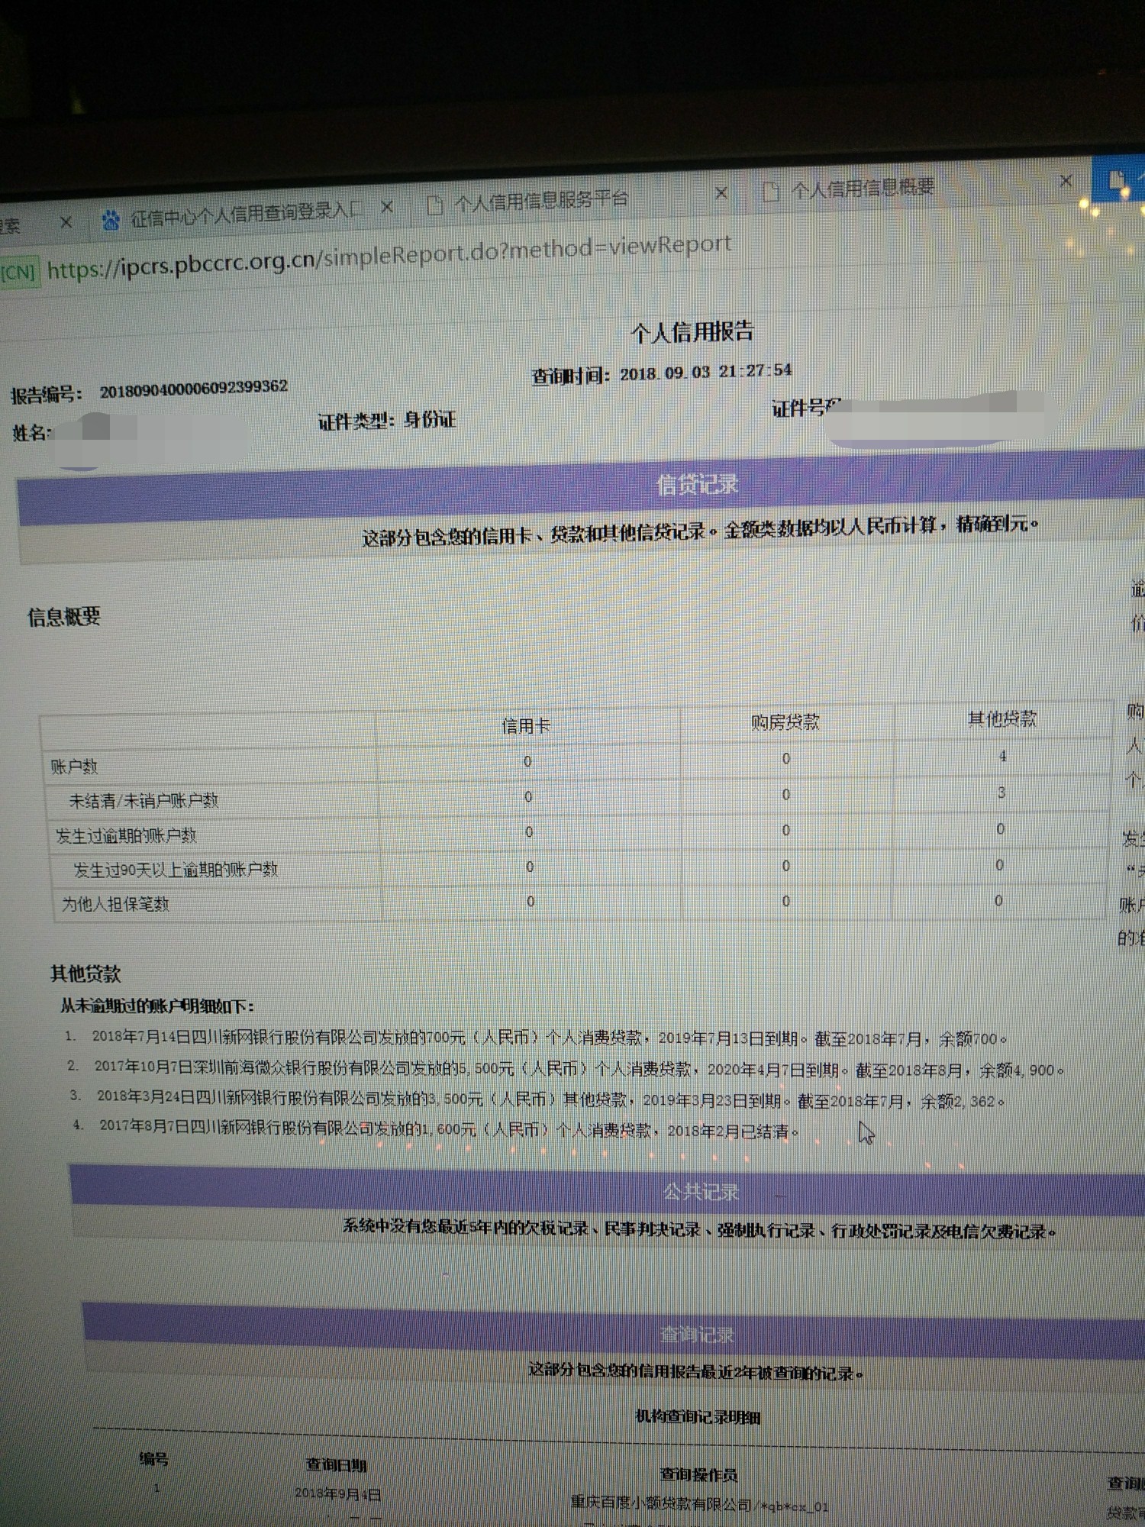The width and height of the screenshot is (1145, 1527).
Task: Click the 购房贷款 column header
Action: pos(785,722)
